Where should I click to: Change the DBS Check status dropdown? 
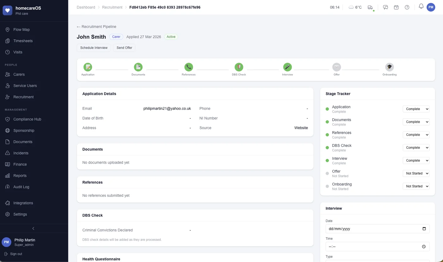click(416, 148)
